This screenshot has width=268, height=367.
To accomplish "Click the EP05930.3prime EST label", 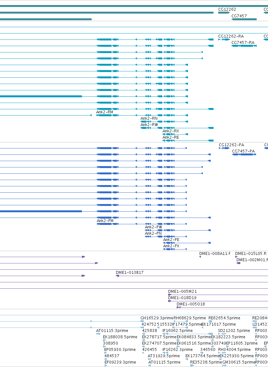I will (120, 349).
